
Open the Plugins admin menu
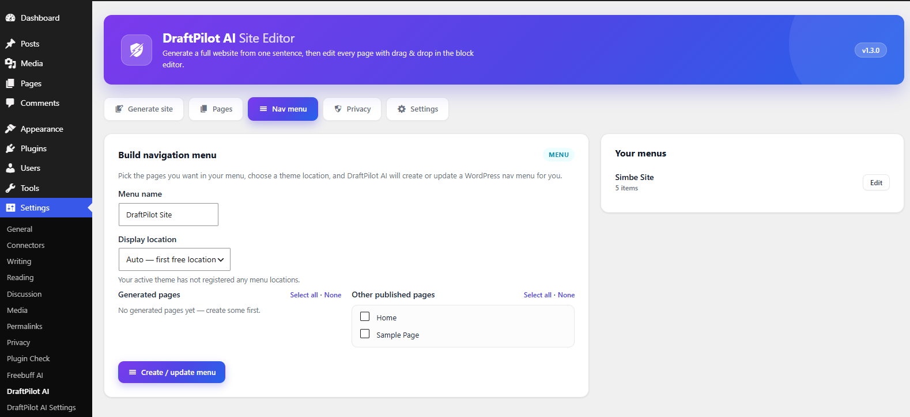tap(46, 148)
